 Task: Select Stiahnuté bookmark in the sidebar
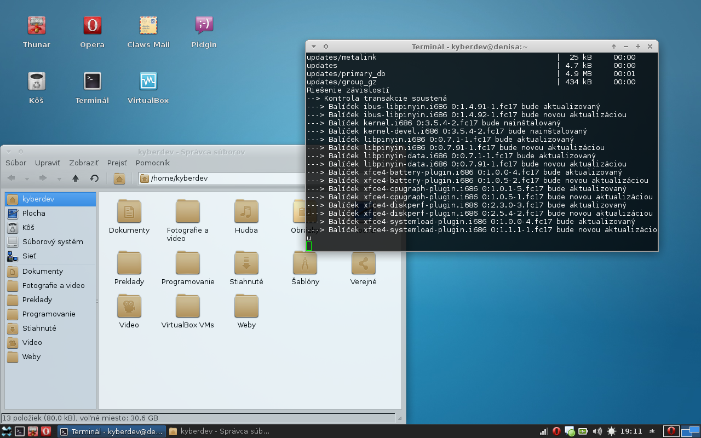click(x=39, y=328)
